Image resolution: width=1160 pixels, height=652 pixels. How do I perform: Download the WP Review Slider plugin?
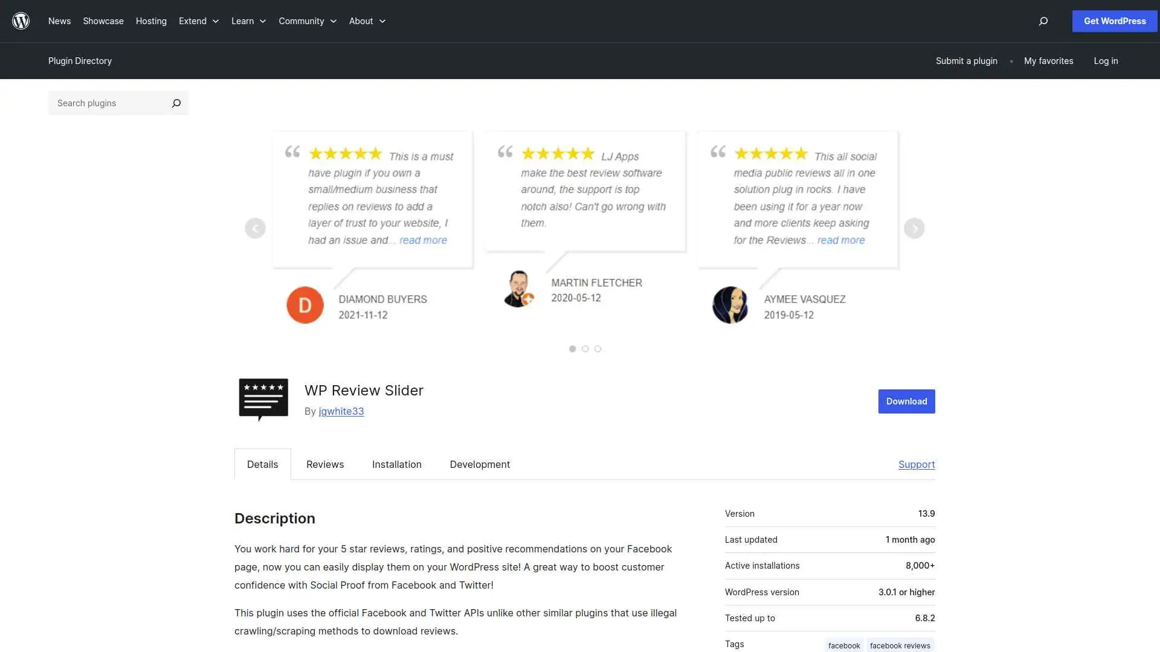906,401
